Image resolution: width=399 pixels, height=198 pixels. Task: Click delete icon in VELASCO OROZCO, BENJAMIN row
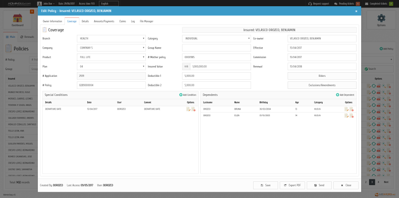coord(389,86)
